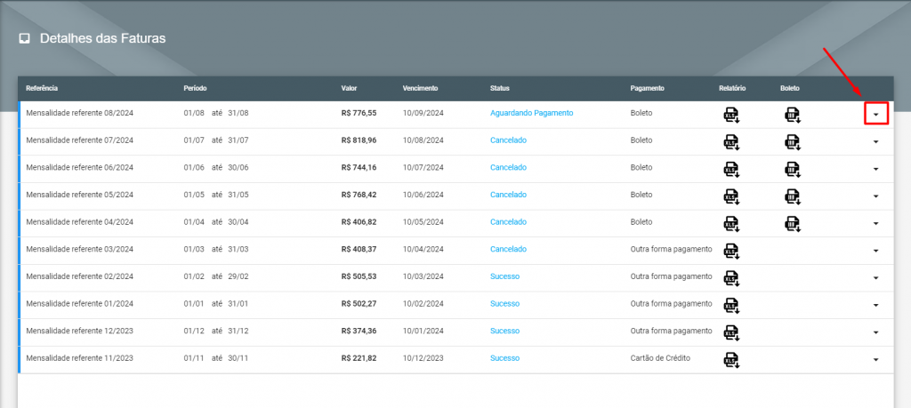This screenshot has height=408, width=911.
Task: Open the Sucesso status of invoice 11/2023
Action: tap(505, 358)
